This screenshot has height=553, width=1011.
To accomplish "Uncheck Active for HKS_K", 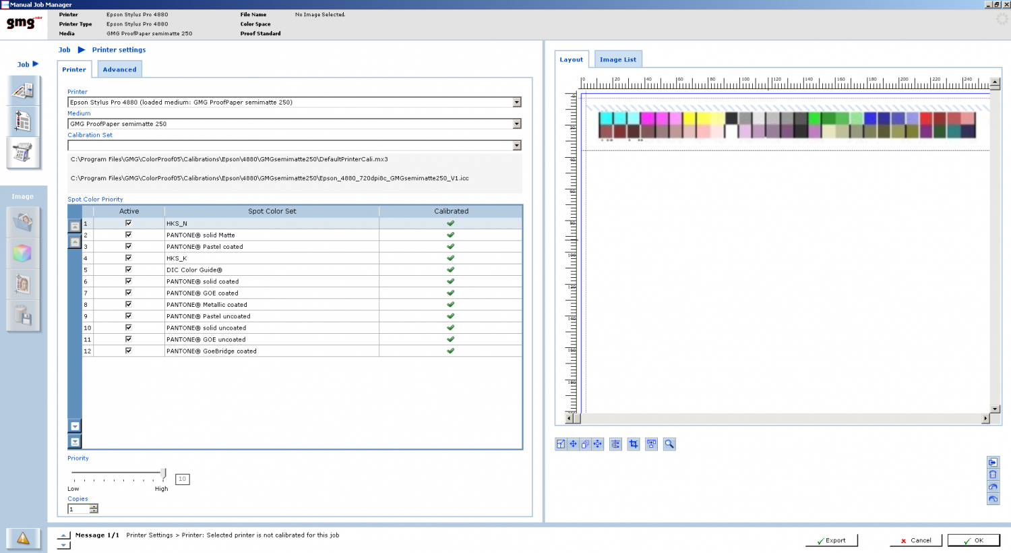I will [x=128, y=258].
